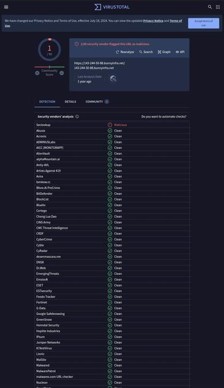Switch to the Details tab

pos(71,101)
